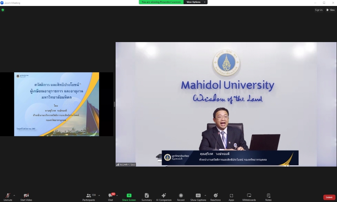Click the Sign in link
Viewport: 337px width, 202px height.
(318, 10)
